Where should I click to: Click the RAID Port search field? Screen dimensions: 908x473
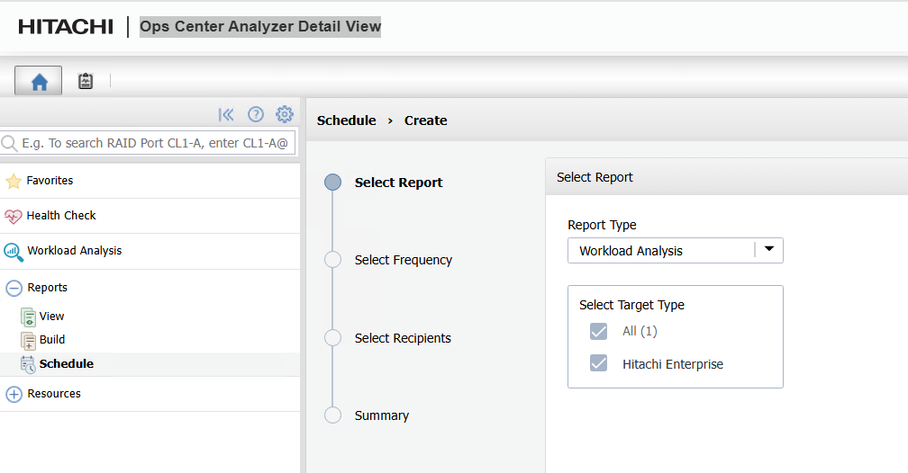click(155, 143)
